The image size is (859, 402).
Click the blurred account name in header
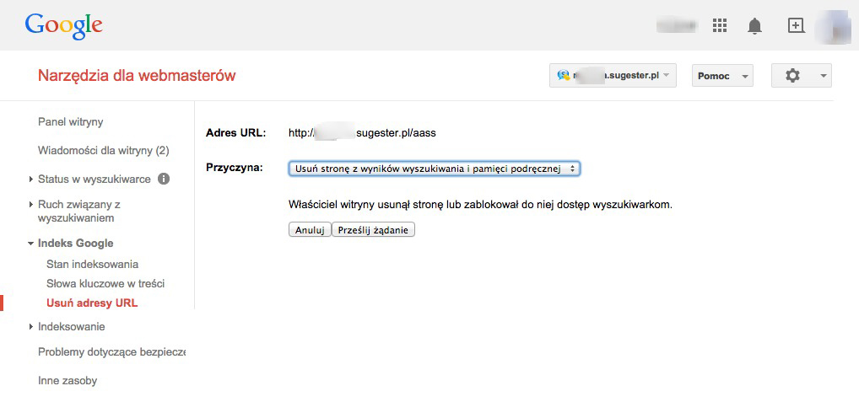click(x=677, y=25)
